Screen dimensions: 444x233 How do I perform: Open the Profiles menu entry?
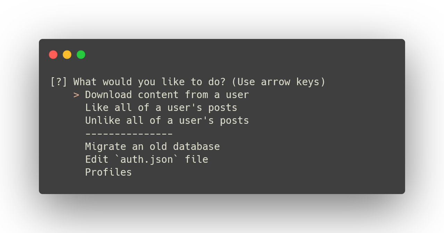click(108, 172)
